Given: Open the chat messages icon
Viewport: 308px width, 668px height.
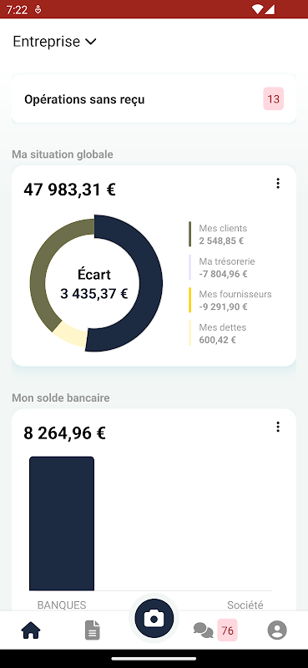Looking at the screenshot, I should (203, 630).
